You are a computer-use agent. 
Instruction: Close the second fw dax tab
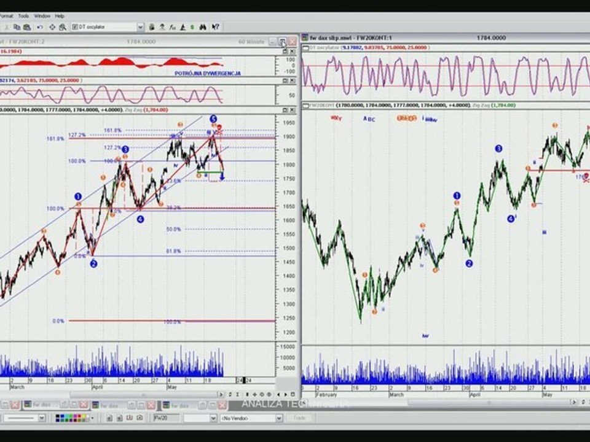(84, 405)
